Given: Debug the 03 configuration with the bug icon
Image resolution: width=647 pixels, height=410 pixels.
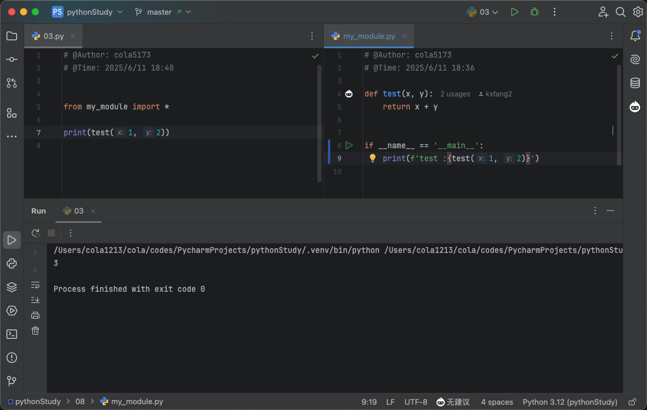Looking at the screenshot, I should pyautogui.click(x=535, y=12).
